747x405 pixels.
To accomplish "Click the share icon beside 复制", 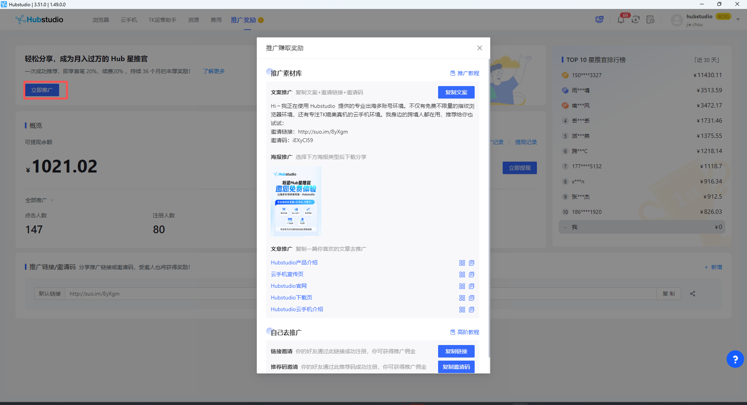I will tap(693, 294).
